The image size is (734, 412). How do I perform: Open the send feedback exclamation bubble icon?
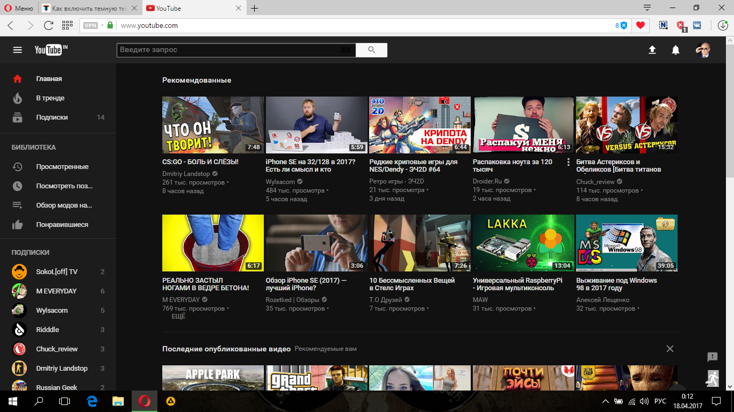[x=713, y=357]
